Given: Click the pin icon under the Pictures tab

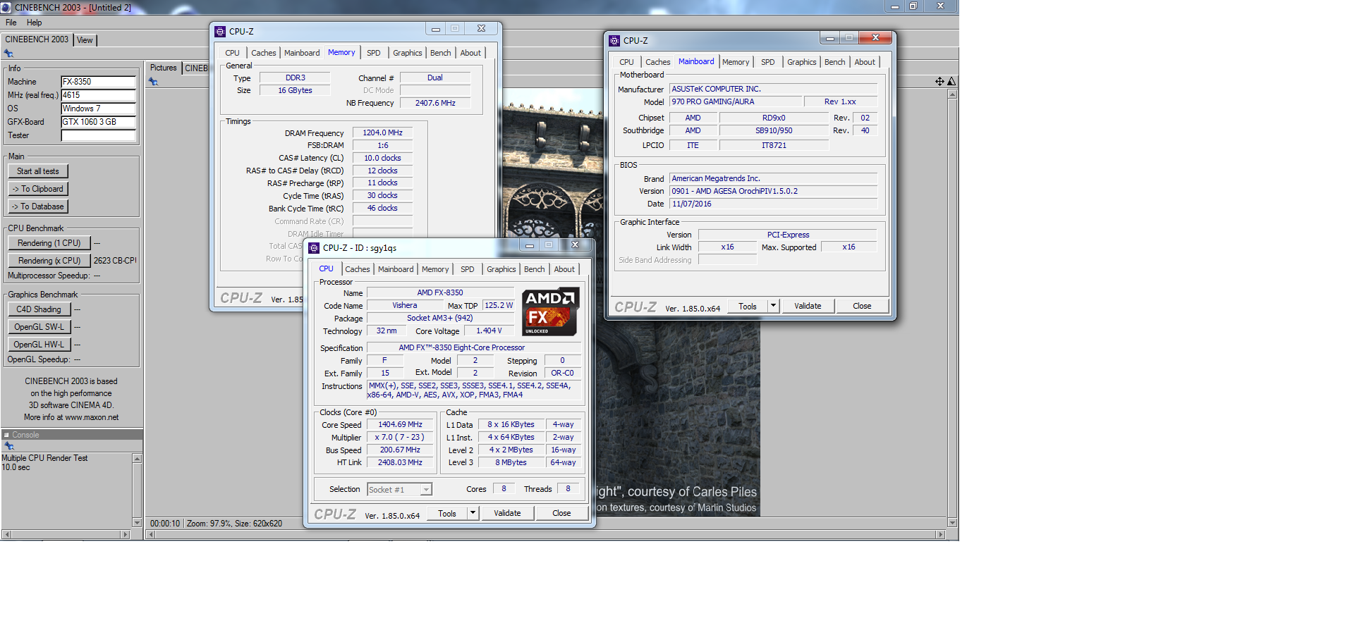Looking at the screenshot, I should [153, 82].
